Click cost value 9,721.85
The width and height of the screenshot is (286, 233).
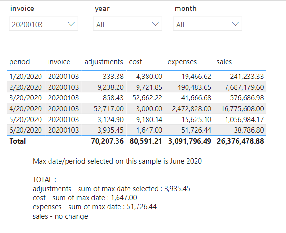(x=149, y=87)
